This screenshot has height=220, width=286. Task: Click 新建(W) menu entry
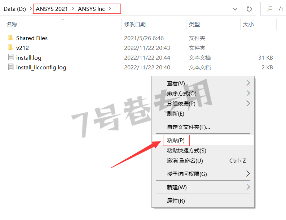point(203,187)
